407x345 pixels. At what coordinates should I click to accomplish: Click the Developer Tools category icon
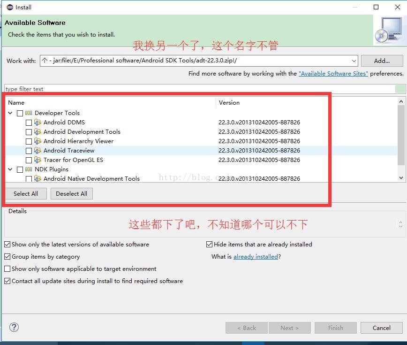(29, 113)
